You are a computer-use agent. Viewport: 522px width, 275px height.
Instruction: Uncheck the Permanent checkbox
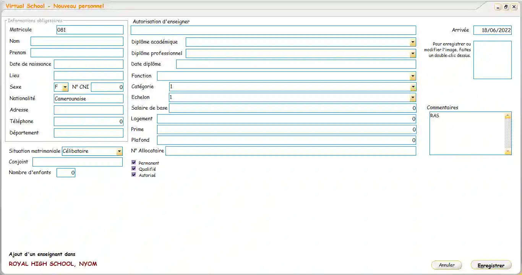pos(134,162)
